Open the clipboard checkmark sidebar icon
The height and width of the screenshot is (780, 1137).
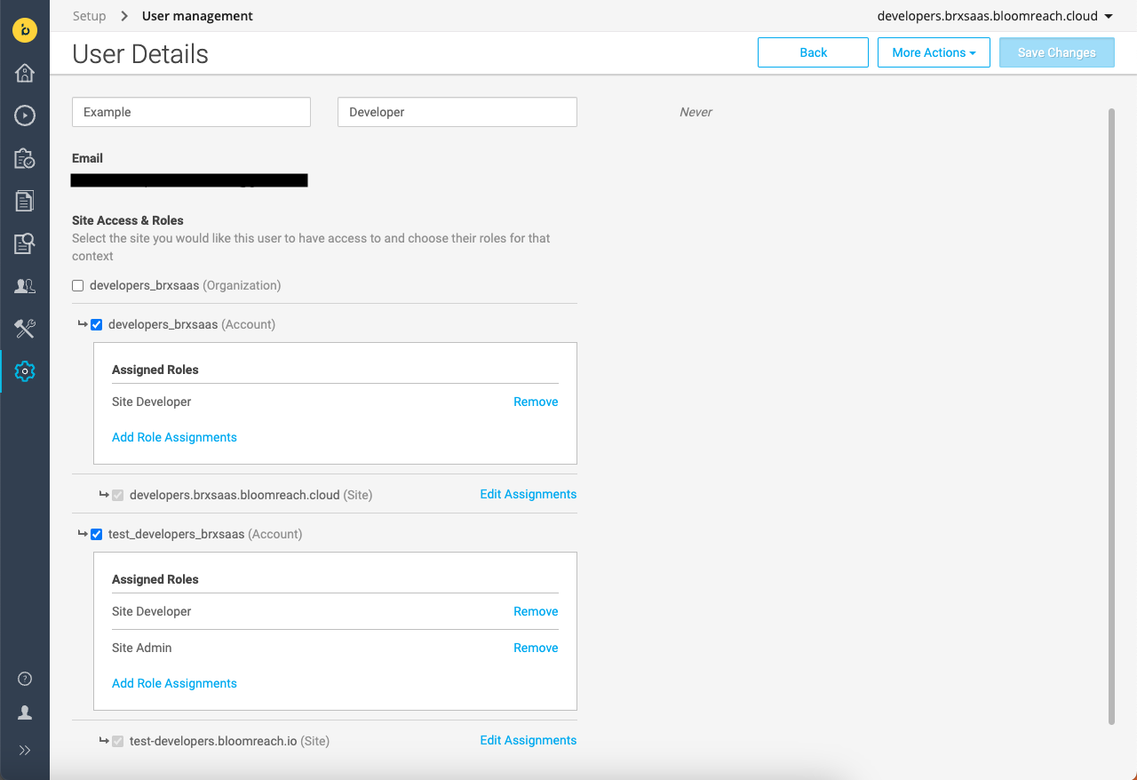[25, 158]
